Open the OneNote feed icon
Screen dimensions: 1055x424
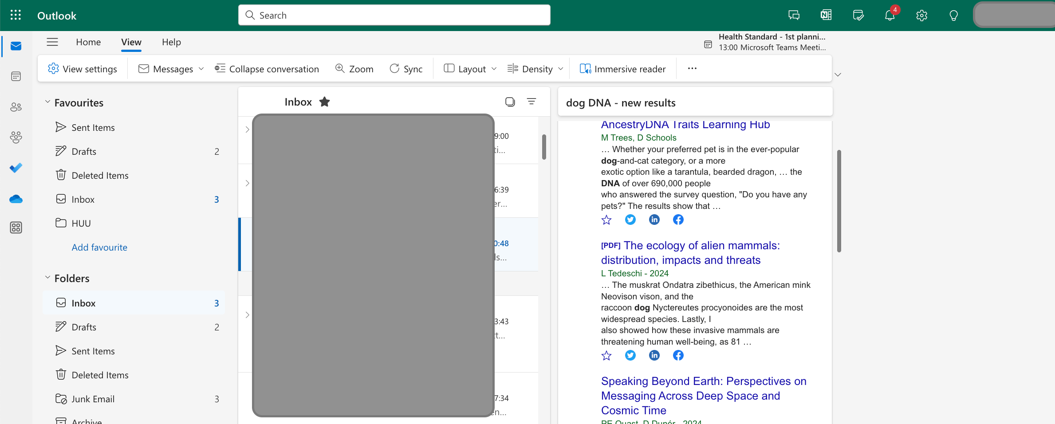(826, 15)
